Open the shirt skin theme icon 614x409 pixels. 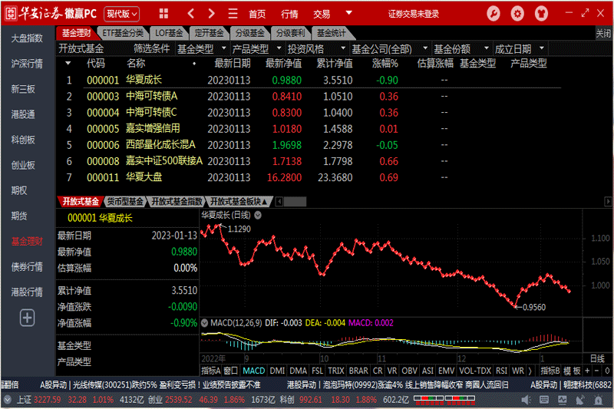pyautogui.click(x=542, y=14)
